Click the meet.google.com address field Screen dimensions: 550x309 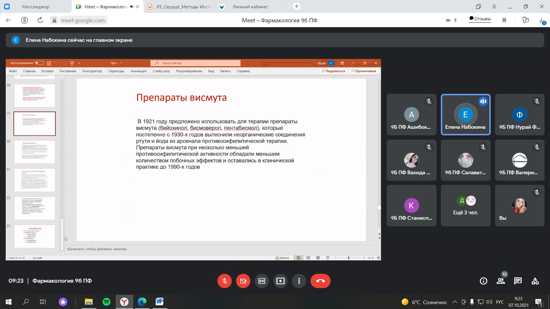[x=83, y=20]
